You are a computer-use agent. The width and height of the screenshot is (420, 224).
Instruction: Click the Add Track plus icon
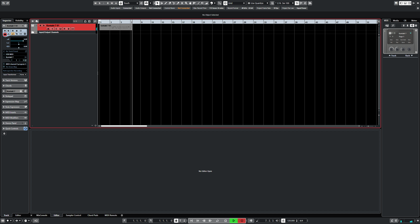[x=32, y=21]
